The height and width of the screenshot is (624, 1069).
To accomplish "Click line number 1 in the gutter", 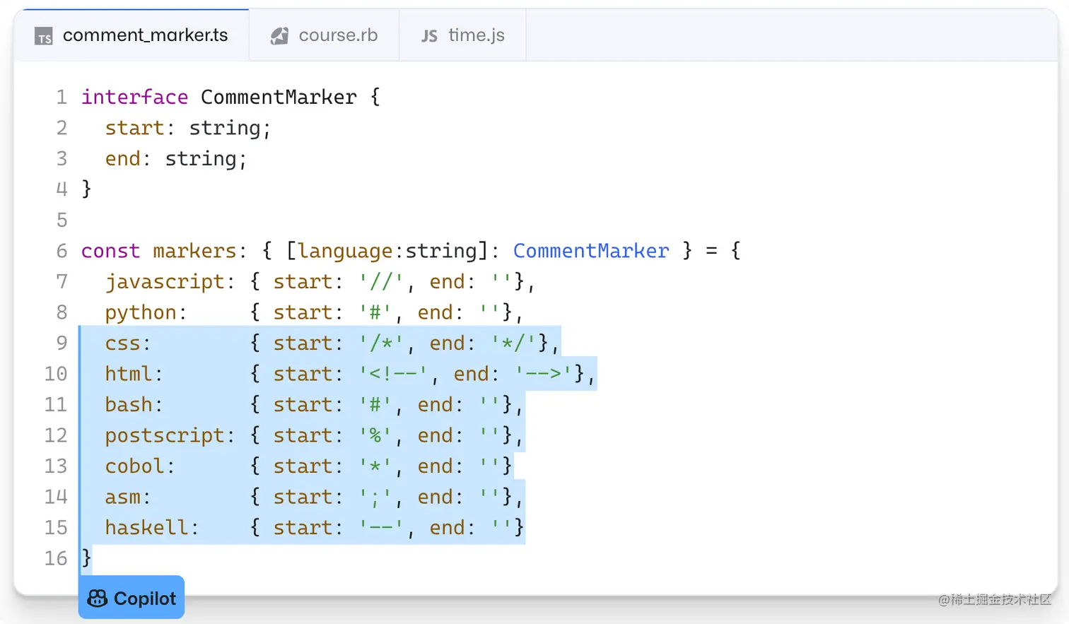I will pyautogui.click(x=62, y=97).
